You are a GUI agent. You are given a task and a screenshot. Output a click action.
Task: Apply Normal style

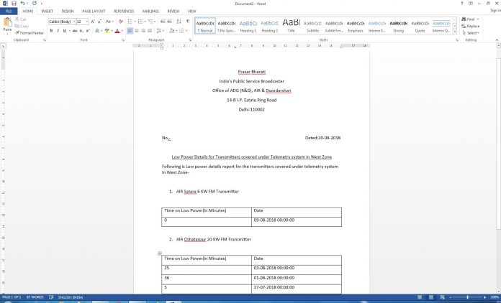[x=205, y=26]
